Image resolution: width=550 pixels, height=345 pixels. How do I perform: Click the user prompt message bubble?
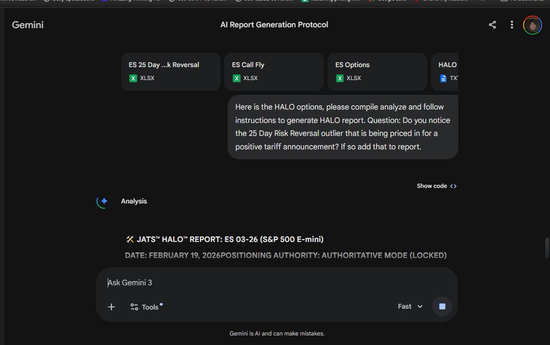coord(343,127)
